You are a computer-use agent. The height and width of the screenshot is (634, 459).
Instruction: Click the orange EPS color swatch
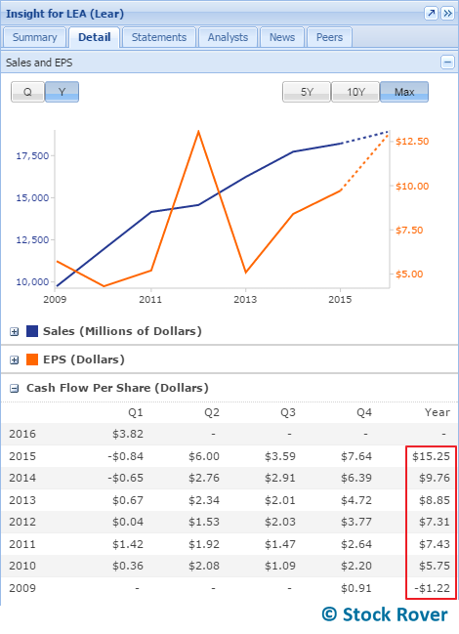click(32, 359)
